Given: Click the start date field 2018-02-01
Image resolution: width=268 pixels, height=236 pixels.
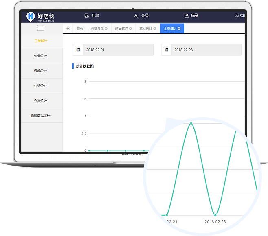Looking at the screenshot, I should [118, 50].
